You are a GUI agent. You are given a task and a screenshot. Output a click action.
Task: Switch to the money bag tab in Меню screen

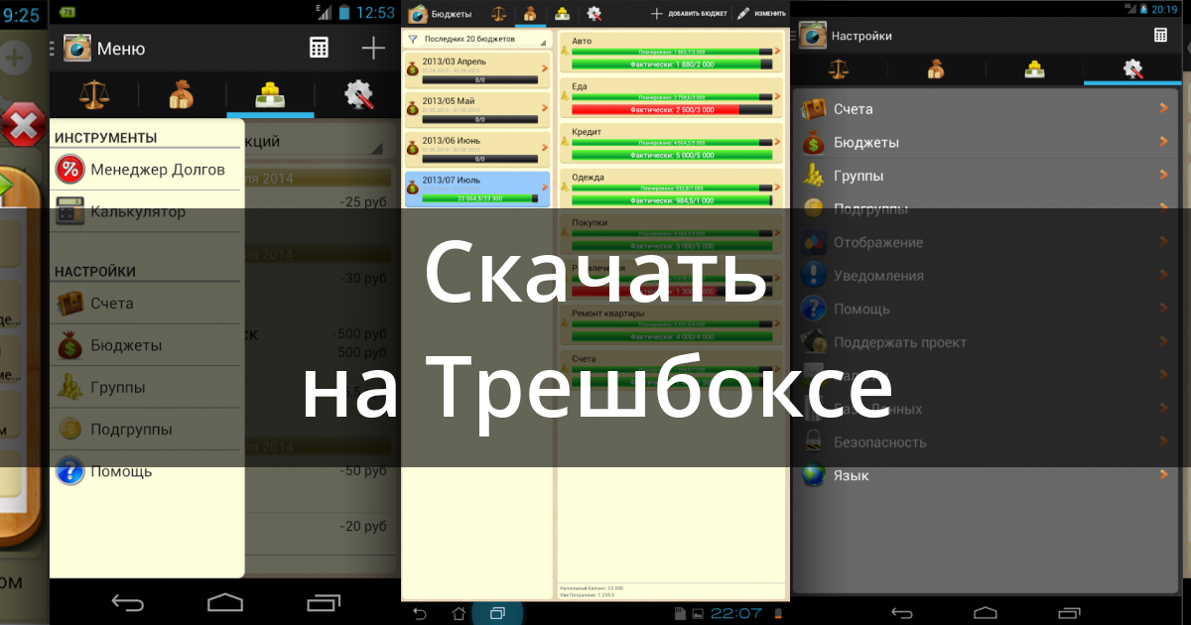[182, 95]
